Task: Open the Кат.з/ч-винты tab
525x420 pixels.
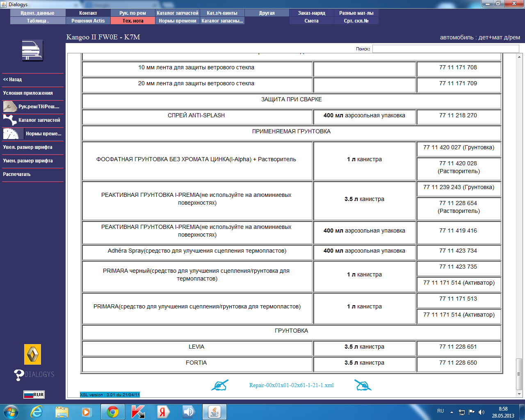Action: tap(222, 13)
